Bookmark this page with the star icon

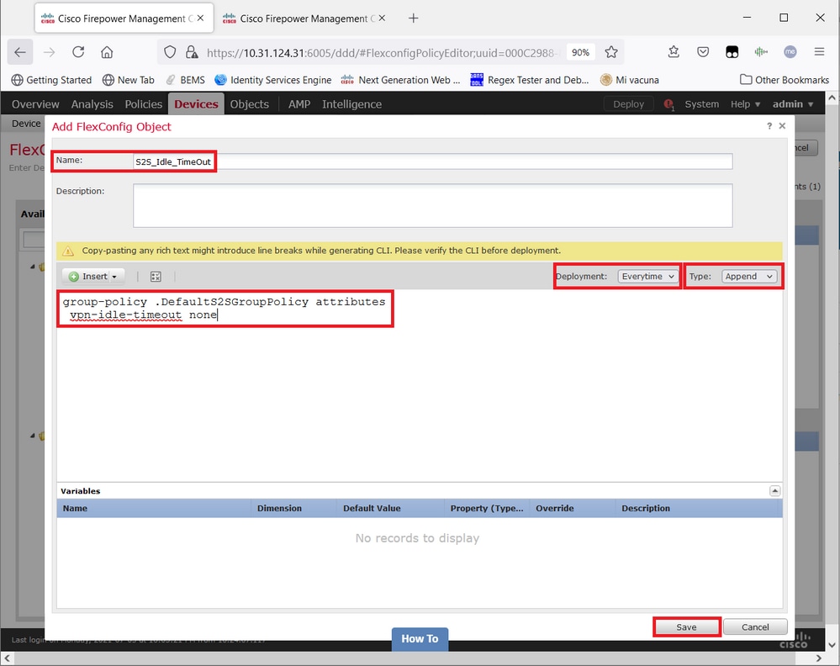[x=611, y=52]
